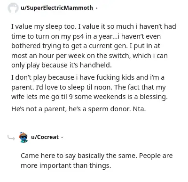Click the line "only play because it's handheld."
188x182 pixels.
point(62,65)
